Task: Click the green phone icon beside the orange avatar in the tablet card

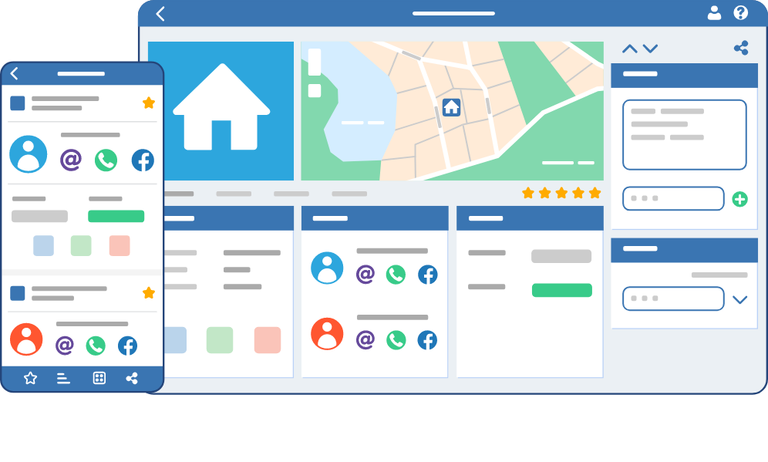Action: pyautogui.click(x=396, y=340)
